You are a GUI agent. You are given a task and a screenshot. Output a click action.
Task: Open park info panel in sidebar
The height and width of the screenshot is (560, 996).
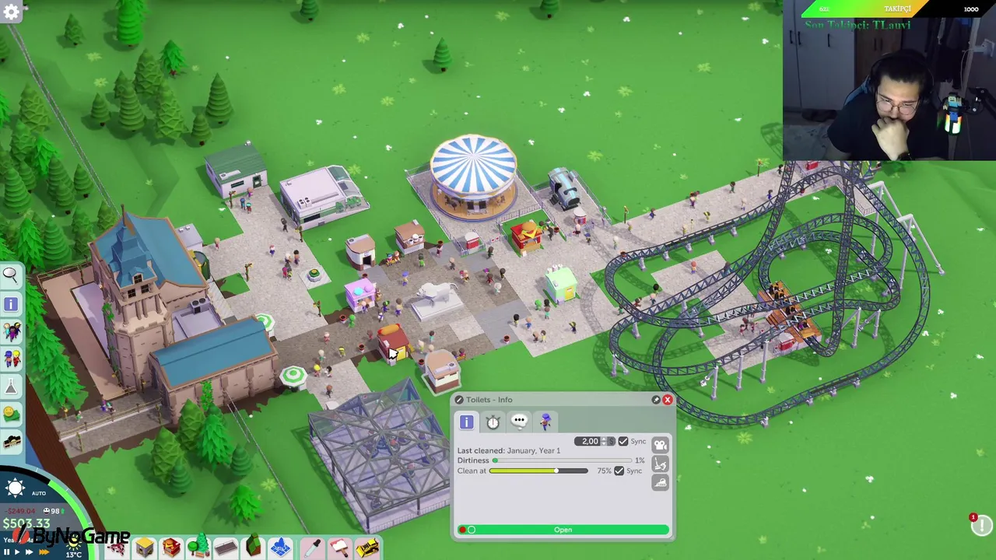point(11,304)
